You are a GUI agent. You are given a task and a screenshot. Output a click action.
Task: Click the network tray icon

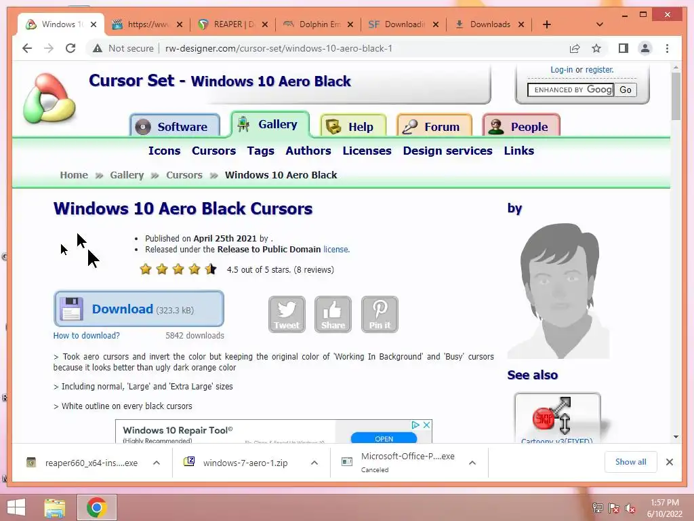[x=598, y=508]
